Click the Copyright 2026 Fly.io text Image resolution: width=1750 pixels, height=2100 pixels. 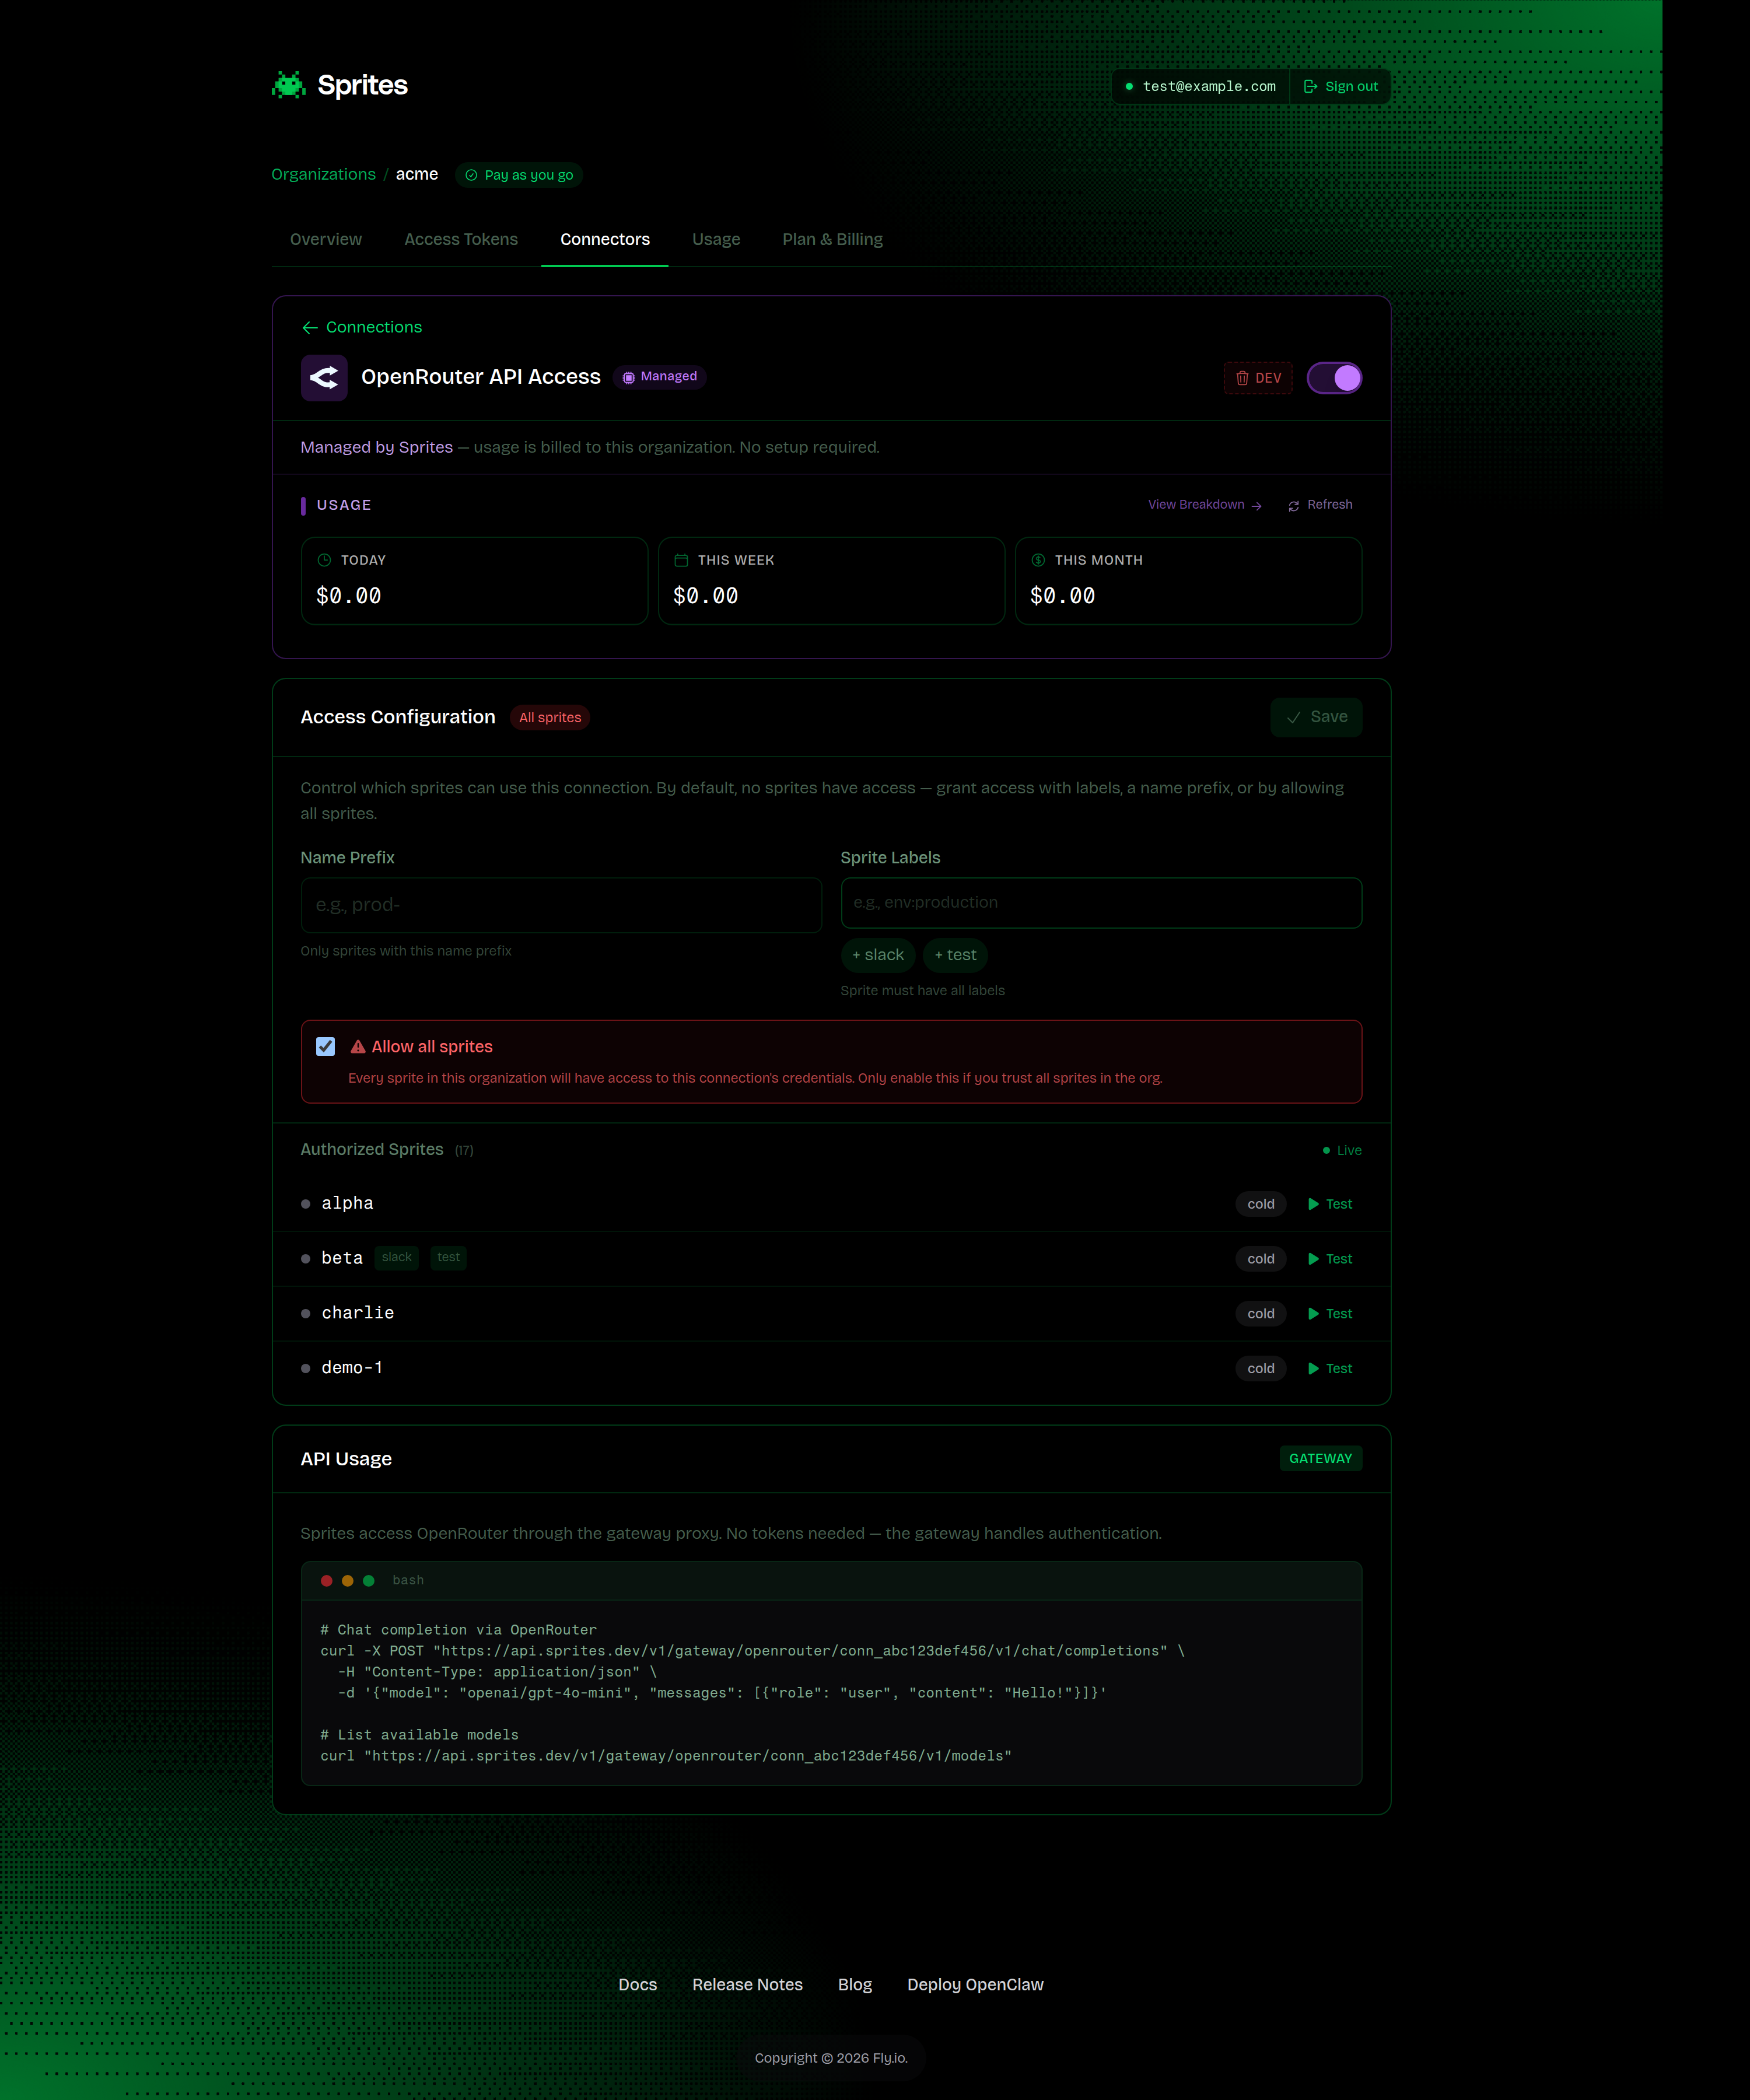point(831,2058)
